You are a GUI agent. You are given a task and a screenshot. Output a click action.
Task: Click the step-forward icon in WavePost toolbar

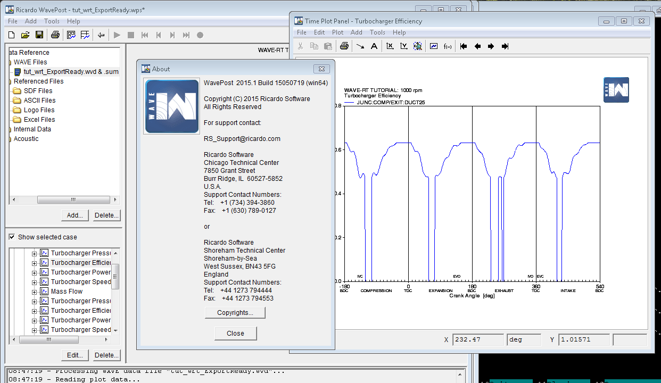172,35
